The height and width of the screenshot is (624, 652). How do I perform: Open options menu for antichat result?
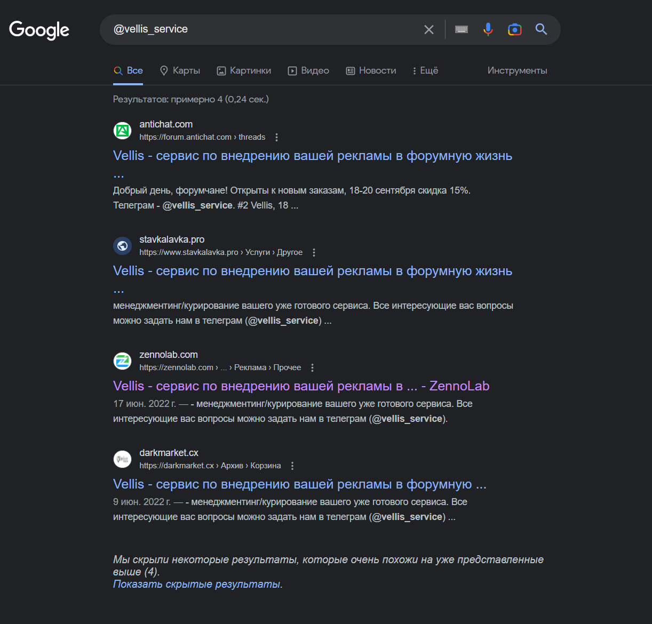pyautogui.click(x=276, y=138)
